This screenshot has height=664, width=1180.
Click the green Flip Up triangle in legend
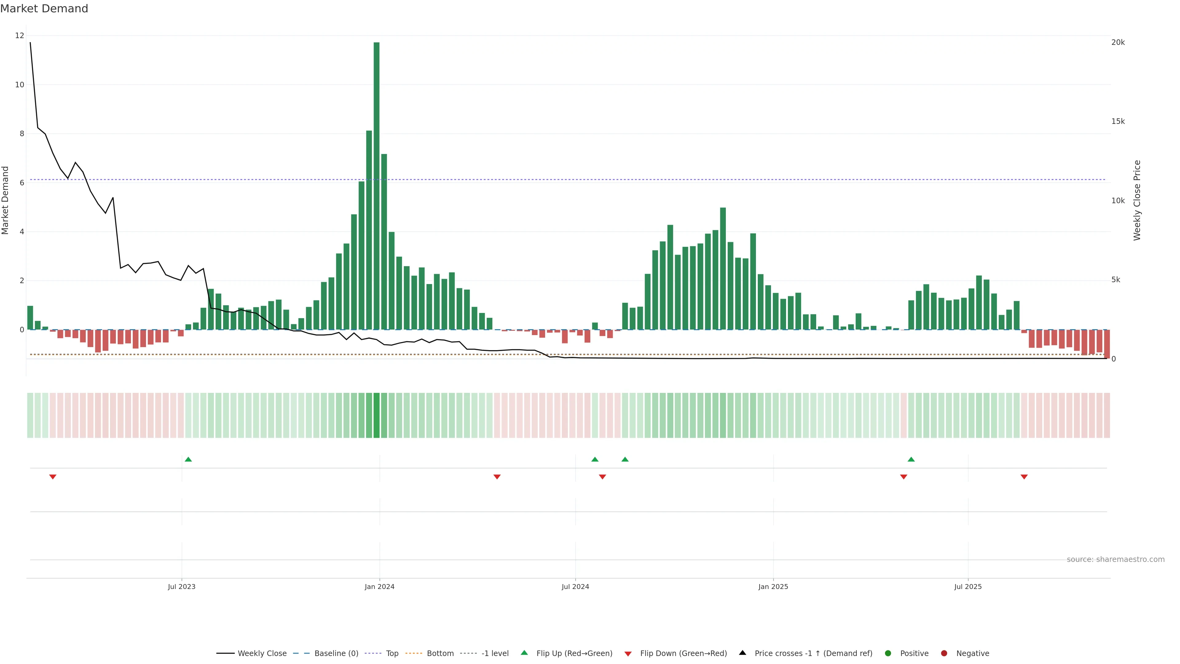tap(525, 653)
